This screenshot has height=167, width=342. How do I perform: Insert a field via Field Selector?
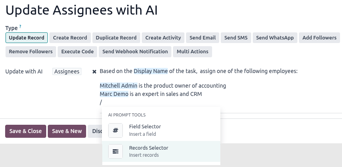click(x=145, y=130)
